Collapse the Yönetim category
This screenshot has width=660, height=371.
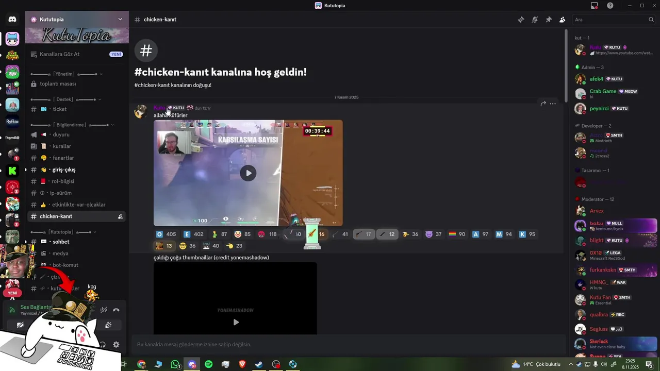(66, 74)
